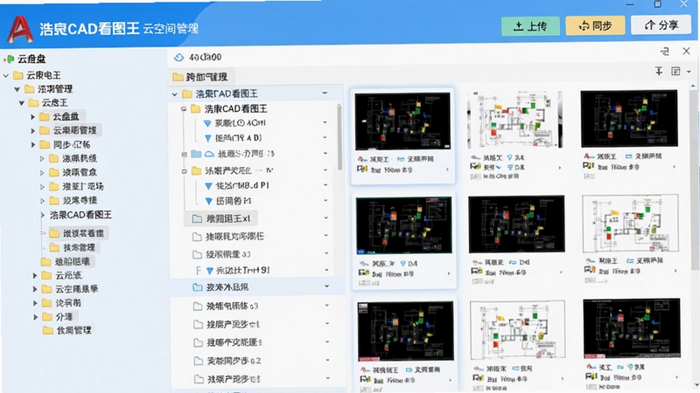This screenshot has height=393, width=700.
Task: Click the red A application logo
Action: pyautogui.click(x=20, y=29)
